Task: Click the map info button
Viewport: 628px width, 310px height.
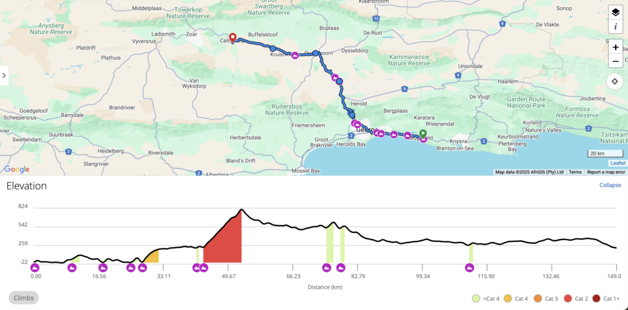Action: pyautogui.click(x=615, y=26)
